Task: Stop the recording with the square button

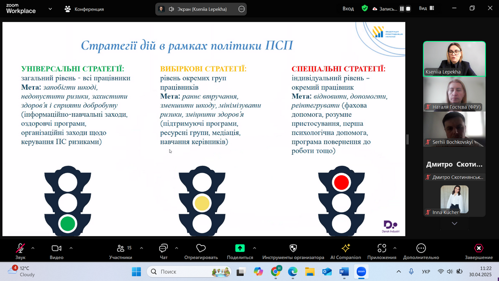Action: 409,9
